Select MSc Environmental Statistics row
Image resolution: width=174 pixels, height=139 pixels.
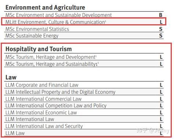(84, 29)
